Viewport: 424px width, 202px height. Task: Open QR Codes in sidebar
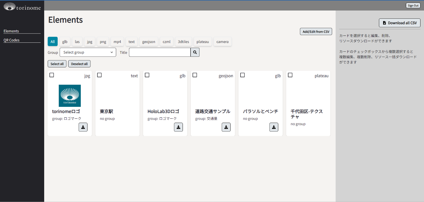point(11,40)
